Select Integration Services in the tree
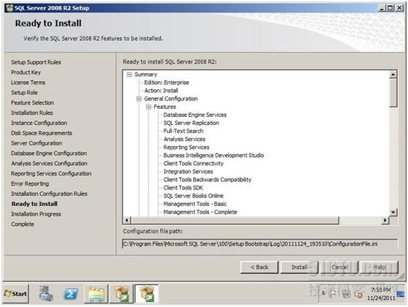 [x=188, y=172]
